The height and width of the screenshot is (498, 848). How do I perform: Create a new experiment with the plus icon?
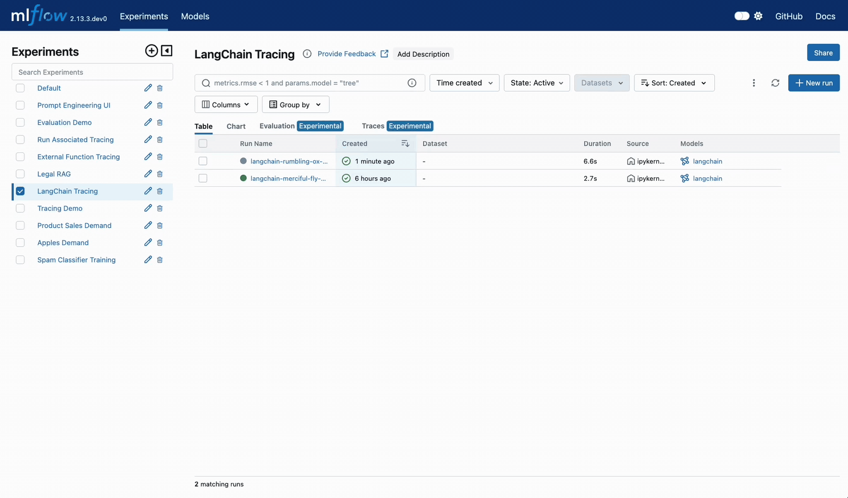[151, 51]
